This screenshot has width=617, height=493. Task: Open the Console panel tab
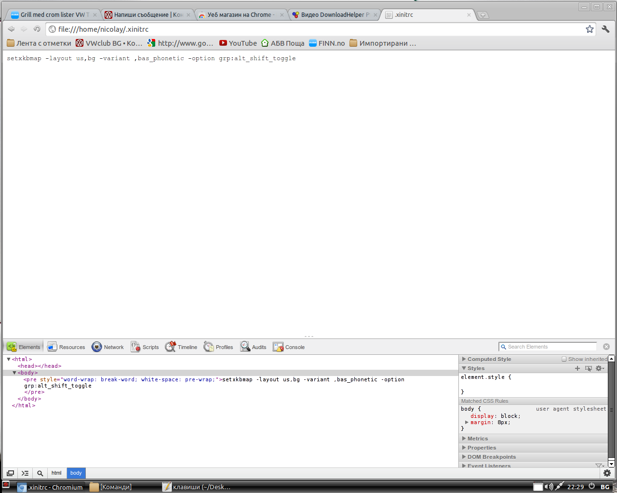coord(289,347)
